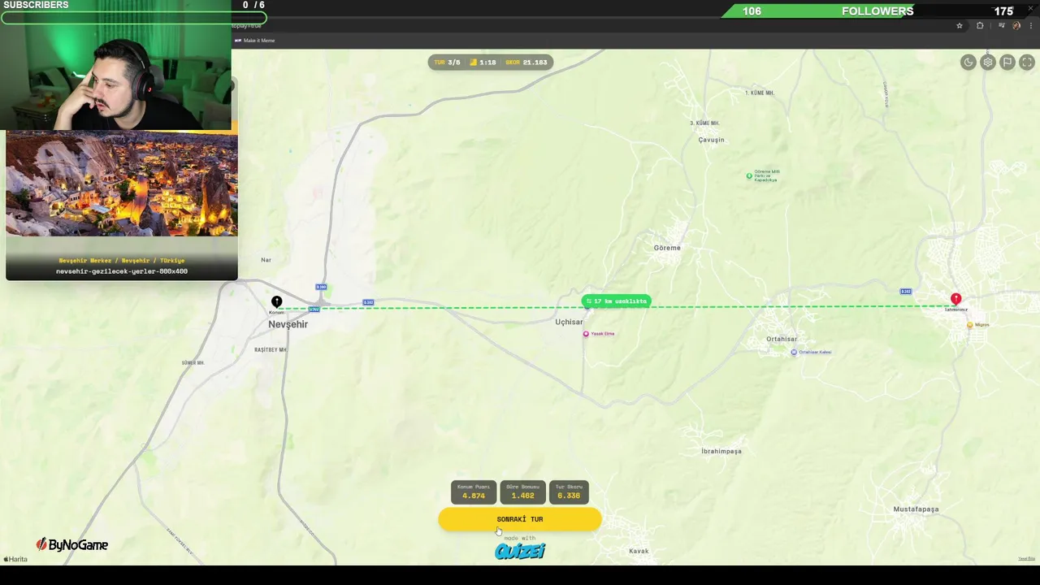Viewport: 1040px width, 585px height.
Task: Click the İbrahimpaşa village label
Action: [721, 451]
